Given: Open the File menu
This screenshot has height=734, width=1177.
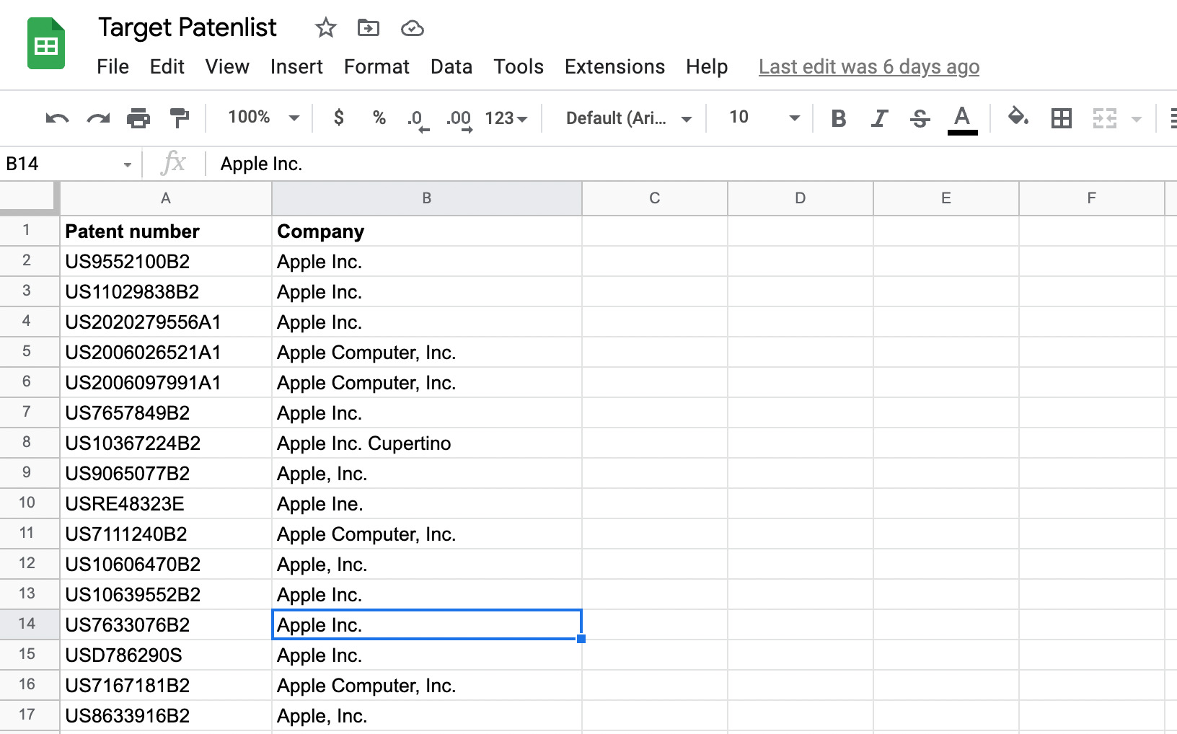Looking at the screenshot, I should tap(113, 67).
